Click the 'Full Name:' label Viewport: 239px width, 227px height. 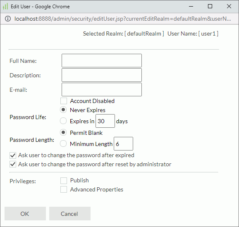click(23, 61)
